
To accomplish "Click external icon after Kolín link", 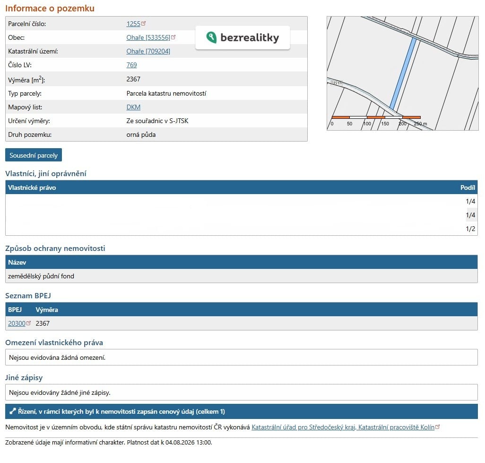I will click(x=437, y=427).
